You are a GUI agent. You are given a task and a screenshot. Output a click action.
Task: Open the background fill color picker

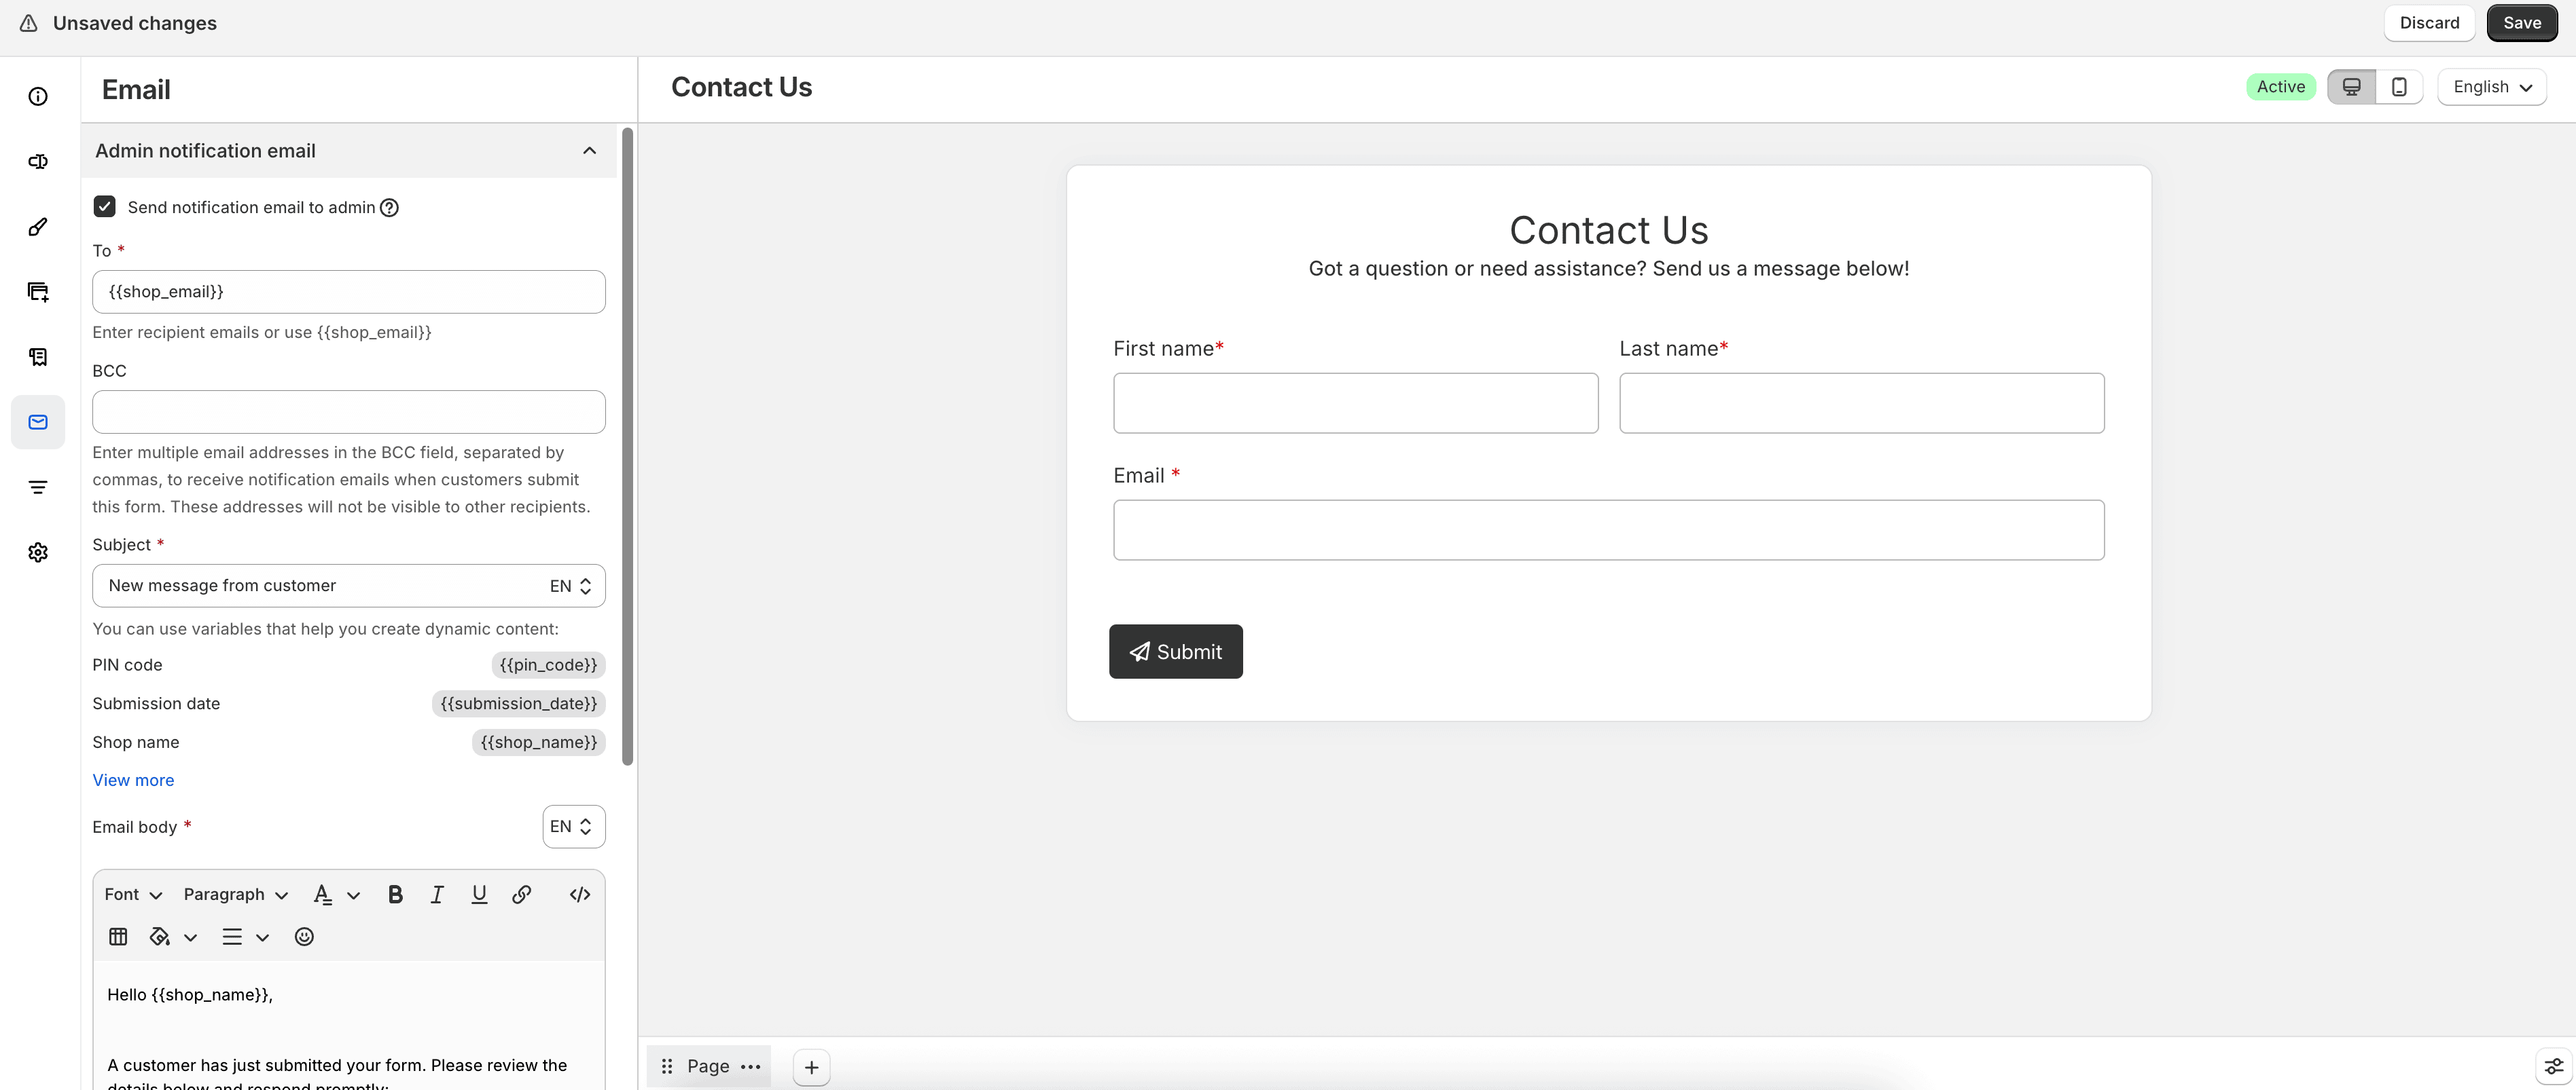pyautogui.click(x=173, y=936)
